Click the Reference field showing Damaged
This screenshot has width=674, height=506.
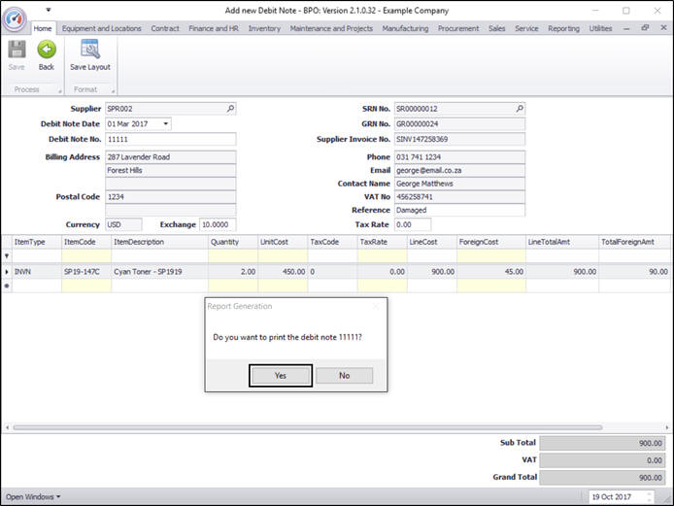point(459,210)
